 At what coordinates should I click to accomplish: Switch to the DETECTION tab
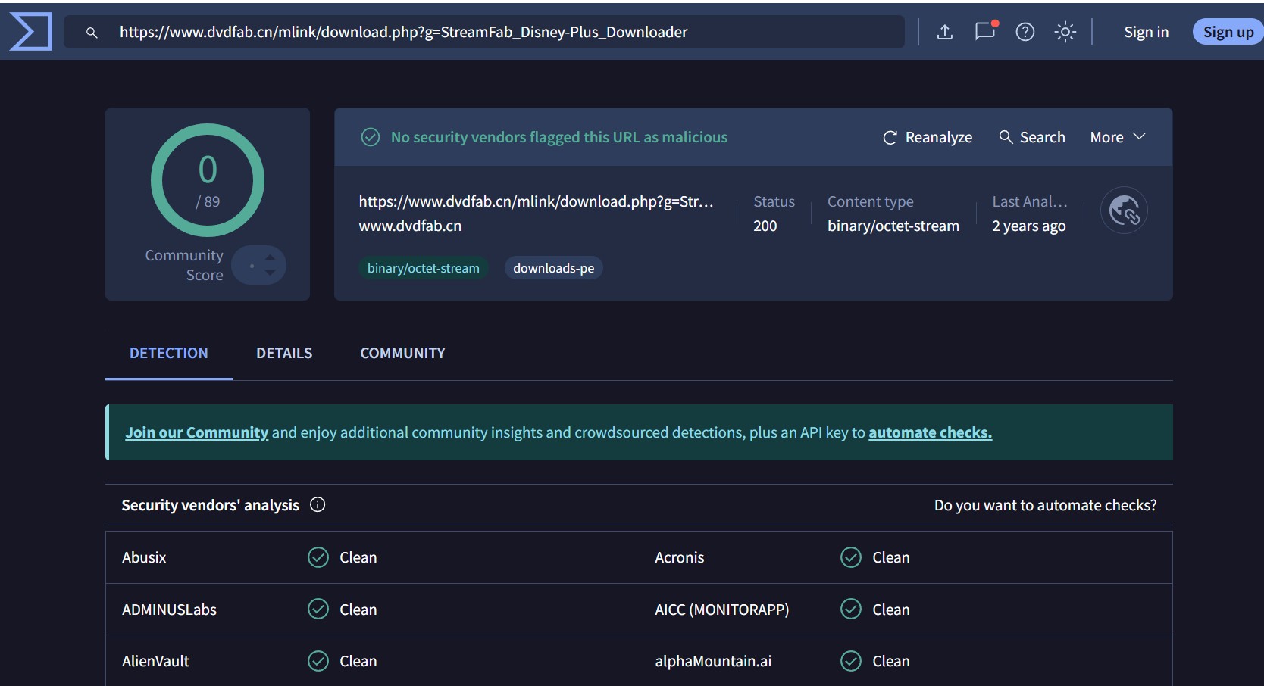tap(168, 353)
